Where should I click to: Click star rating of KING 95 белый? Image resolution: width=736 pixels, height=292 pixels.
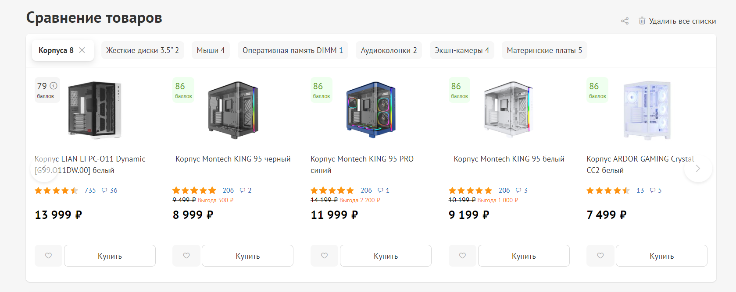(470, 190)
